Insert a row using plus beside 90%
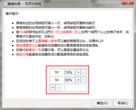This screenshot has height=110, width=136. 78,80
